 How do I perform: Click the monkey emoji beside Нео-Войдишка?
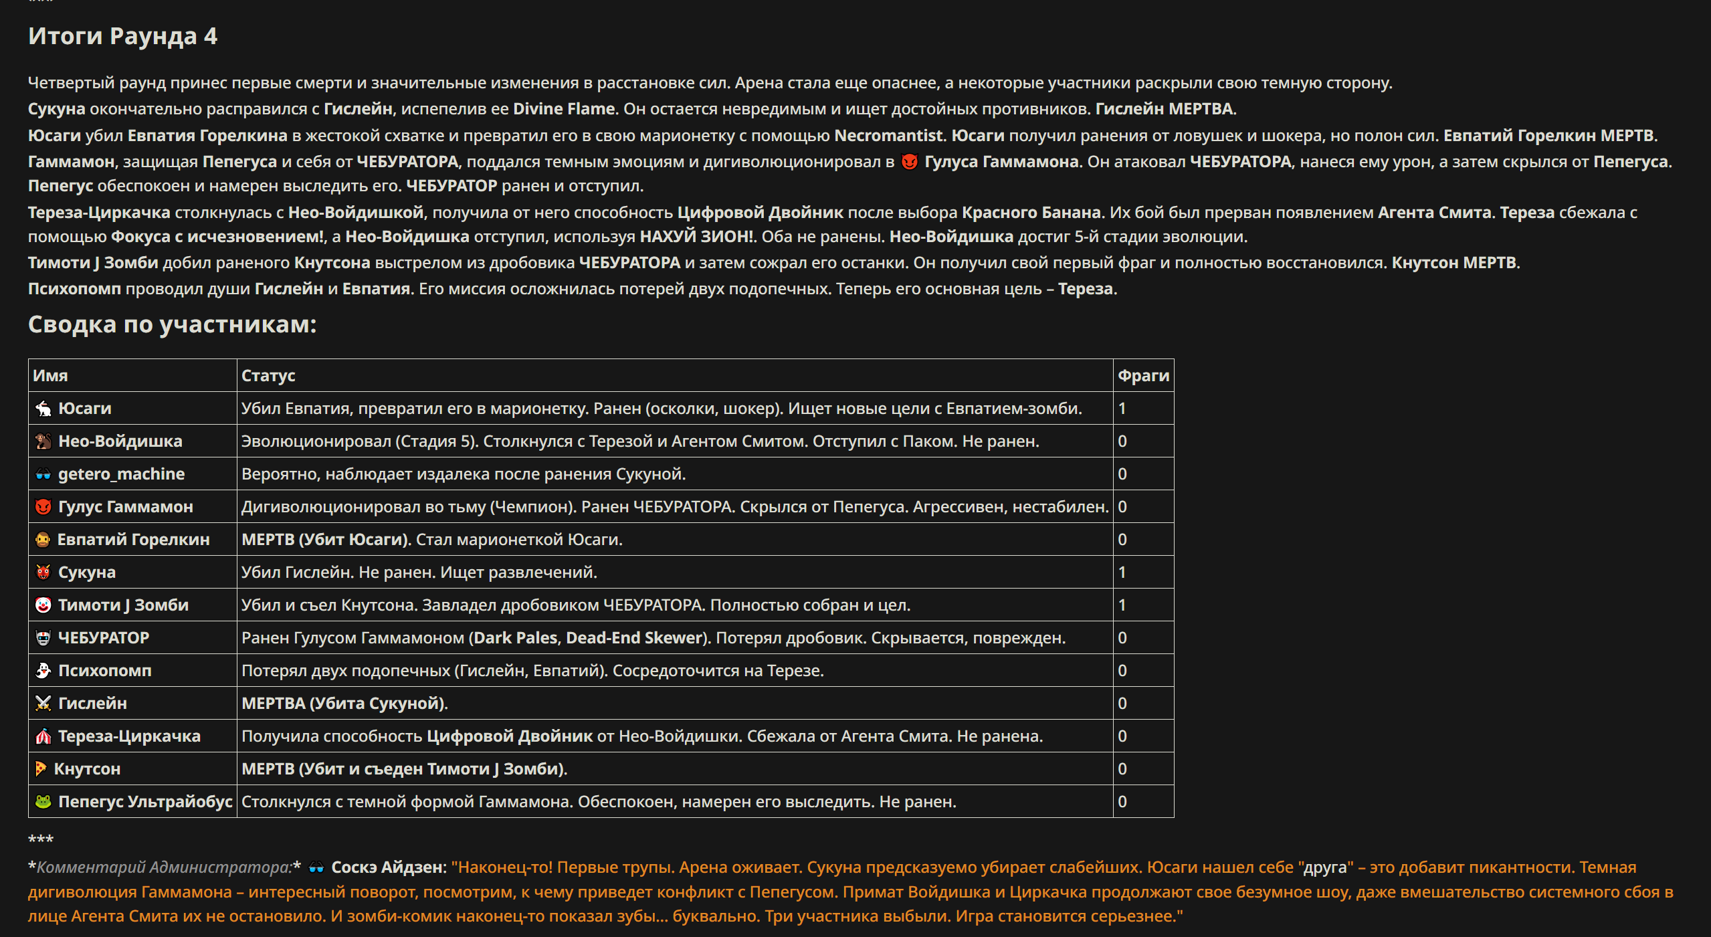pos(43,441)
